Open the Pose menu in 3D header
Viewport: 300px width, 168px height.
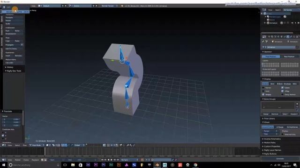(25, 145)
